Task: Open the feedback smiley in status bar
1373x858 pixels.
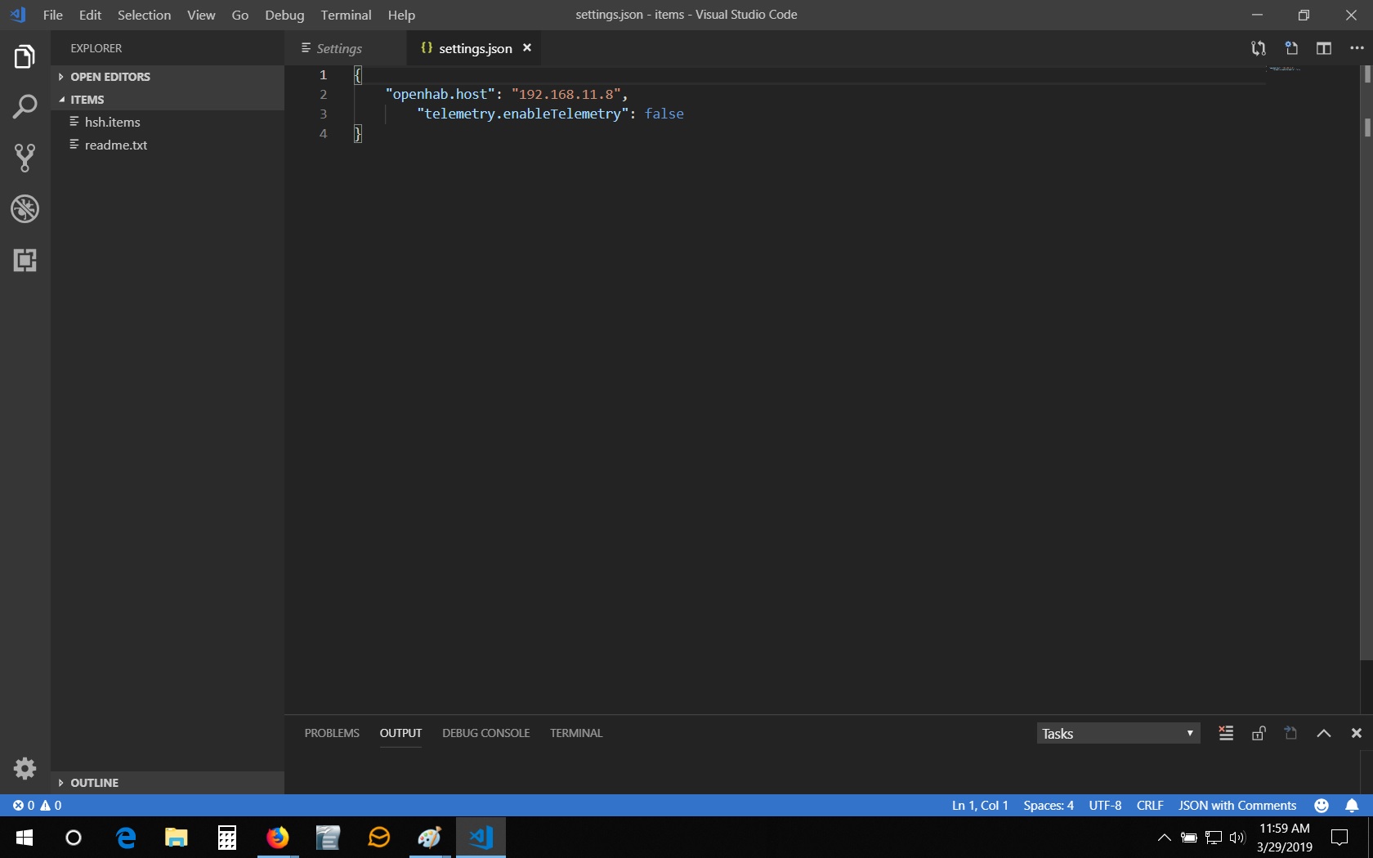Action: point(1321,806)
